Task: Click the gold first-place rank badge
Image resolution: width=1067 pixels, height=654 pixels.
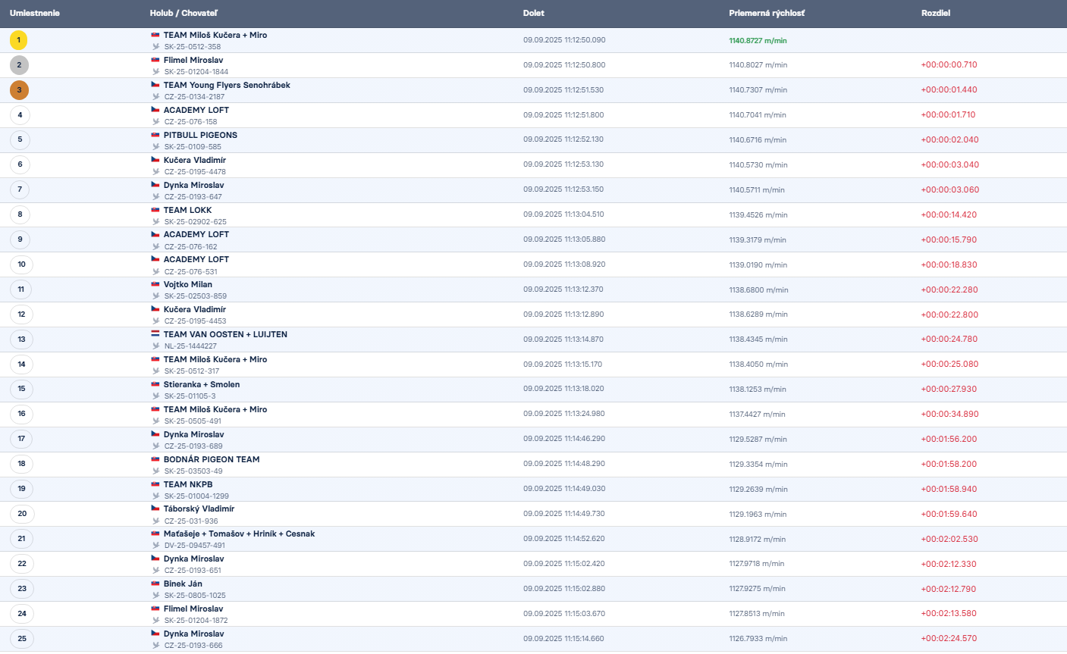Action: (19, 40)
